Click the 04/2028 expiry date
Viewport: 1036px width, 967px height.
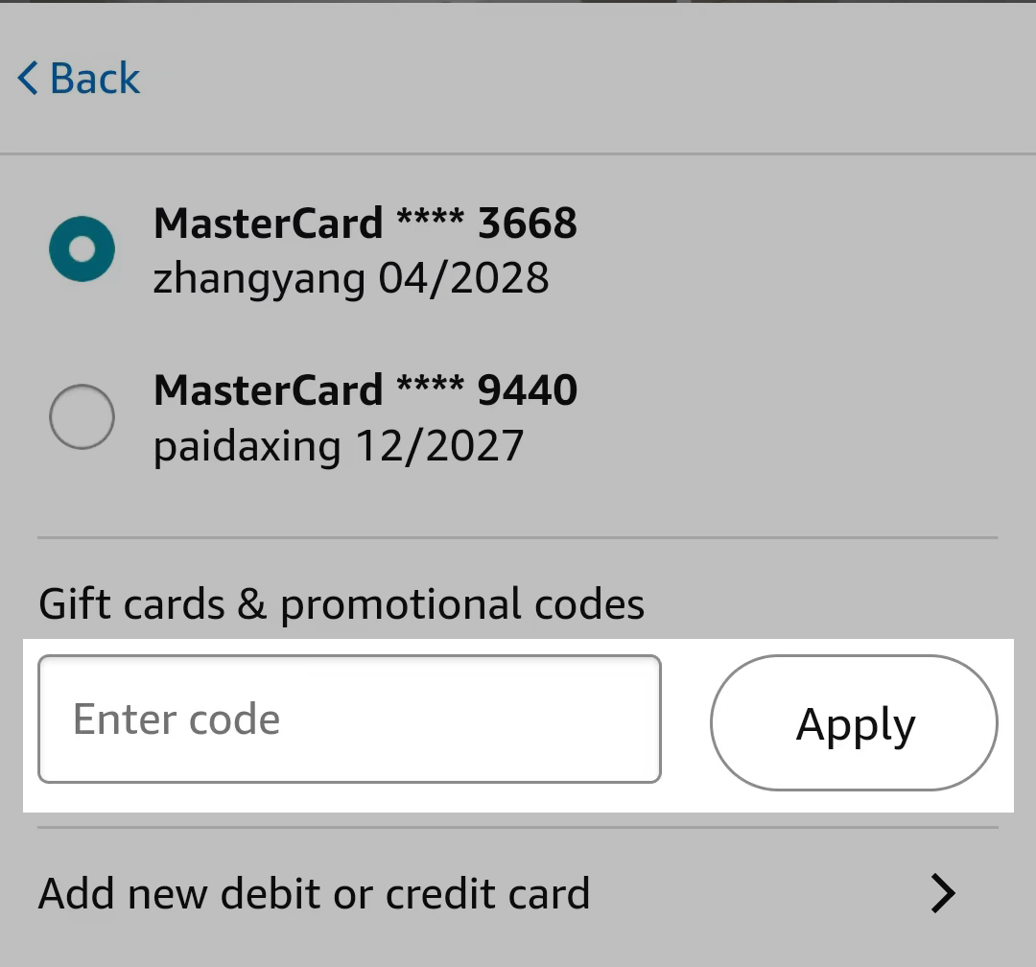click(463, 279)
